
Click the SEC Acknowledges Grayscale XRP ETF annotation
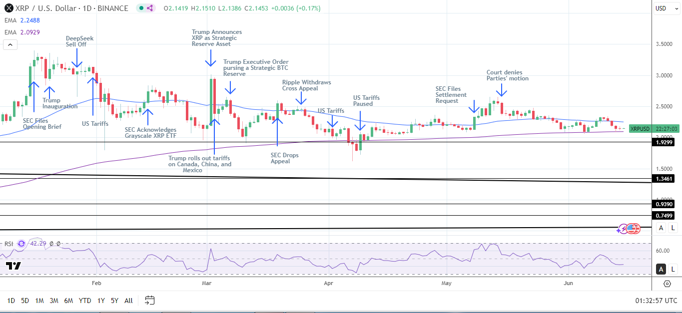(150, 133)
